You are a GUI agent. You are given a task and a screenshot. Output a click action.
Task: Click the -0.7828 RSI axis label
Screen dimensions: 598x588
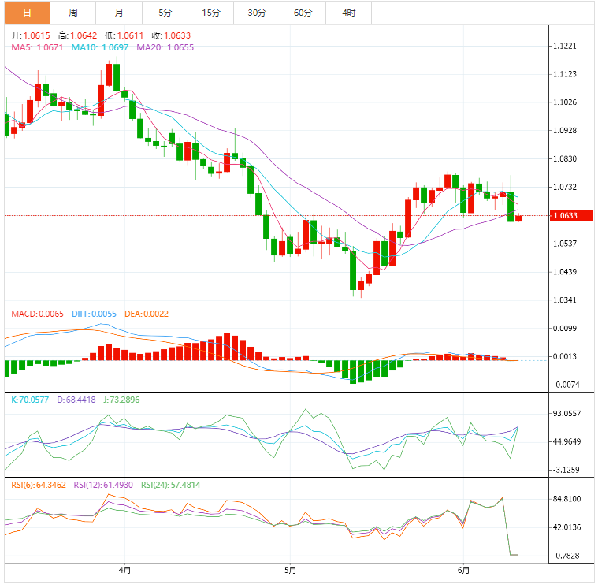click(x=566, y=556)
